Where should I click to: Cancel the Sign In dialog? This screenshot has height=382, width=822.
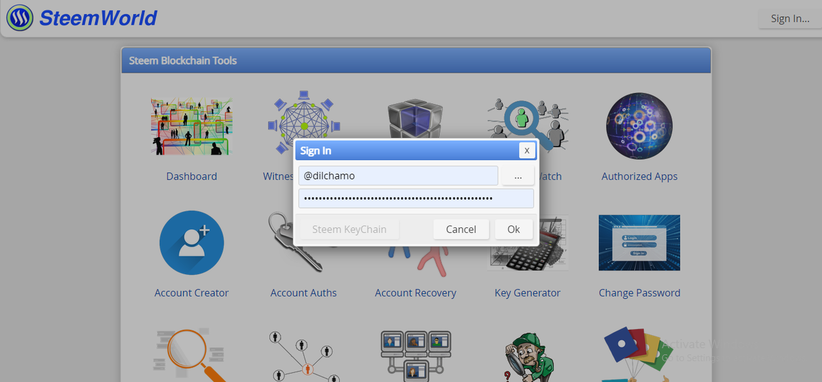pyautogui.click(x=461, y=229)
